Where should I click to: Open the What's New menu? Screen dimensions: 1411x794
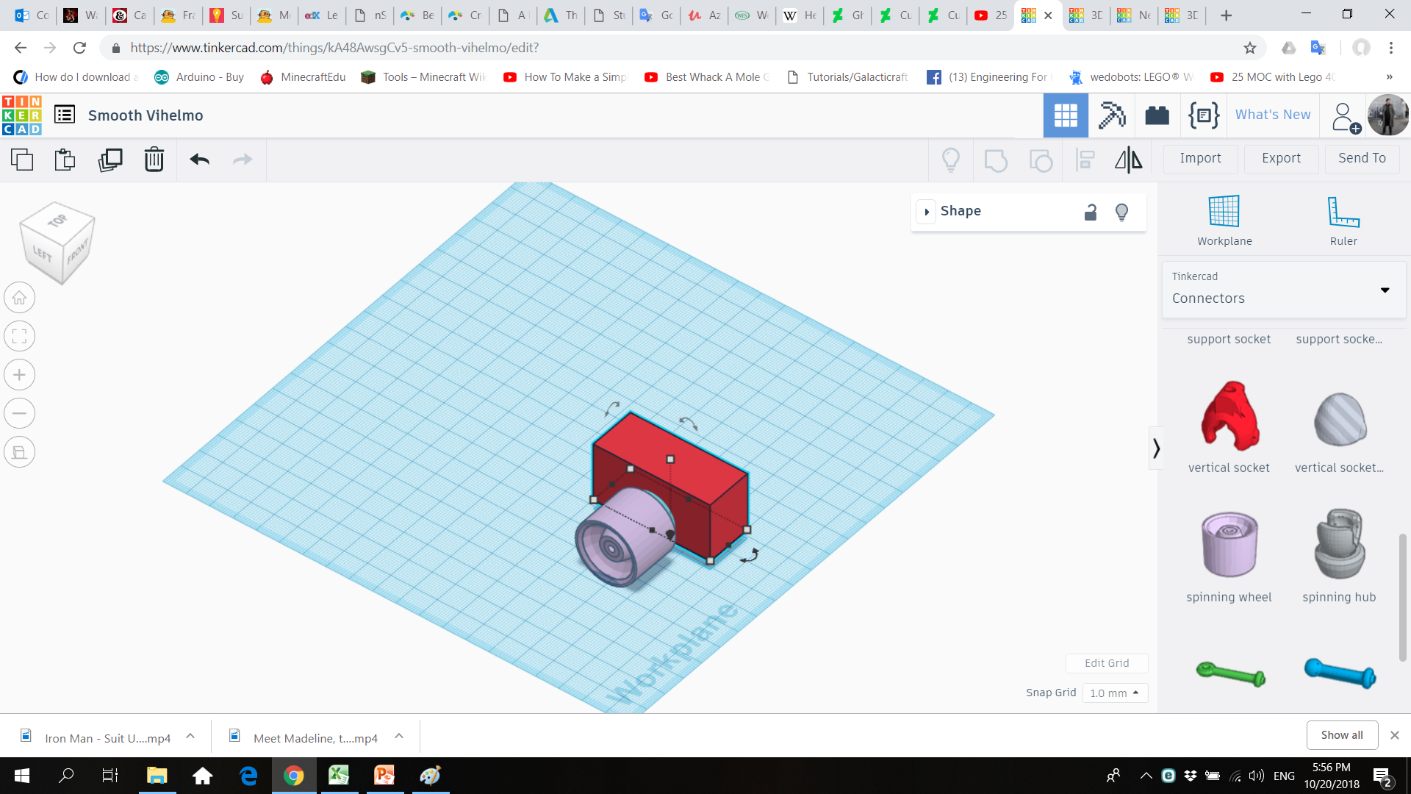(1272, 115)
